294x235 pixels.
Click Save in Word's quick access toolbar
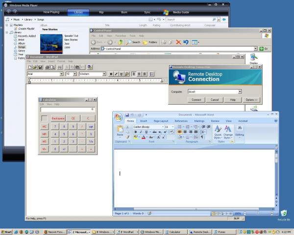click(127, 115)
